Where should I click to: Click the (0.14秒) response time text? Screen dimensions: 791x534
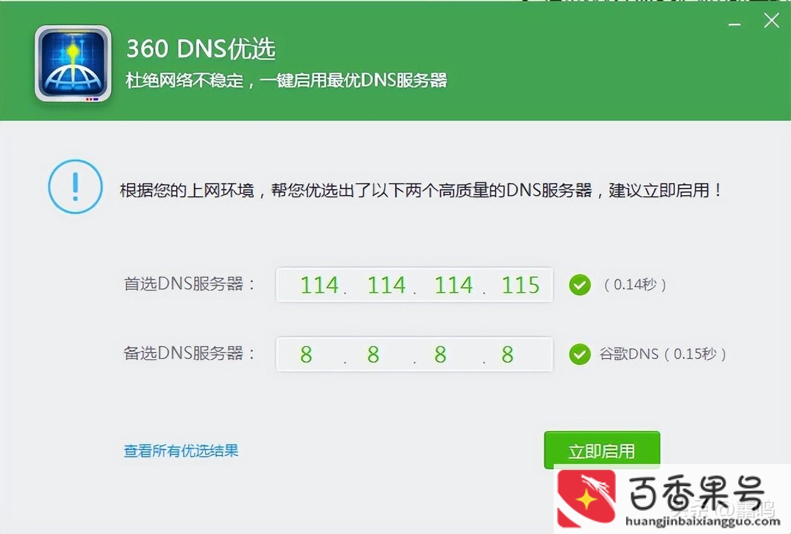(635, 285)
